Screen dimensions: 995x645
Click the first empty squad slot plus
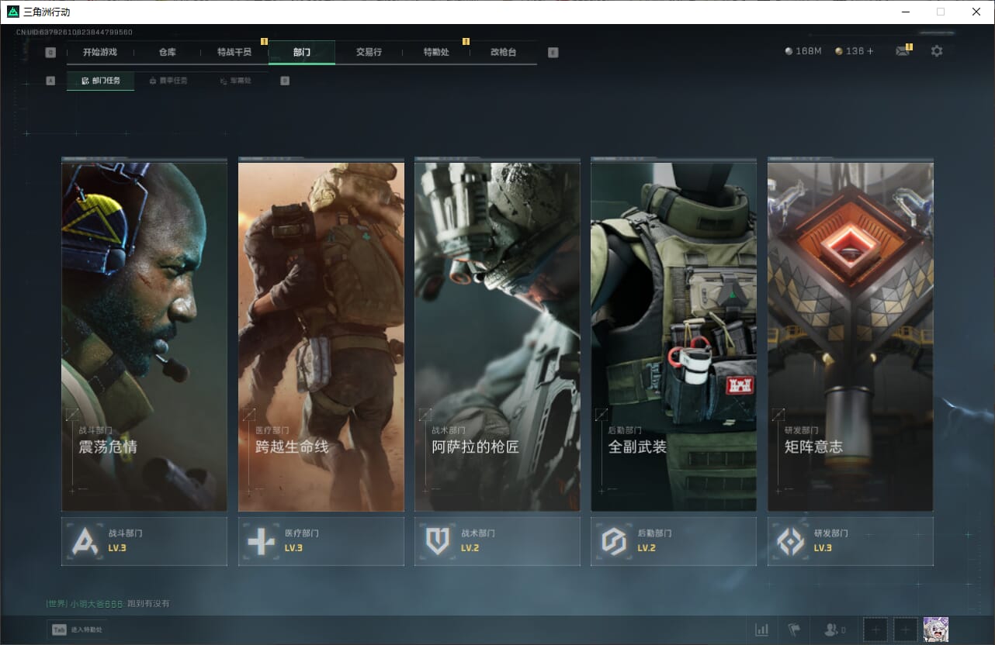pos(875,629)
